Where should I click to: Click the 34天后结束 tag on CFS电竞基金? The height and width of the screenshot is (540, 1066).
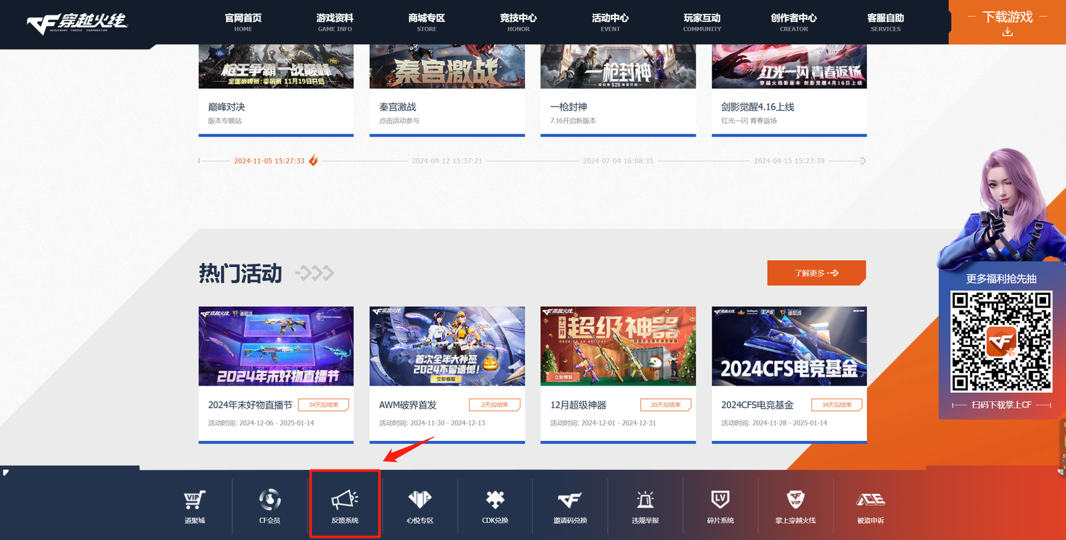(x=837, y=405)
